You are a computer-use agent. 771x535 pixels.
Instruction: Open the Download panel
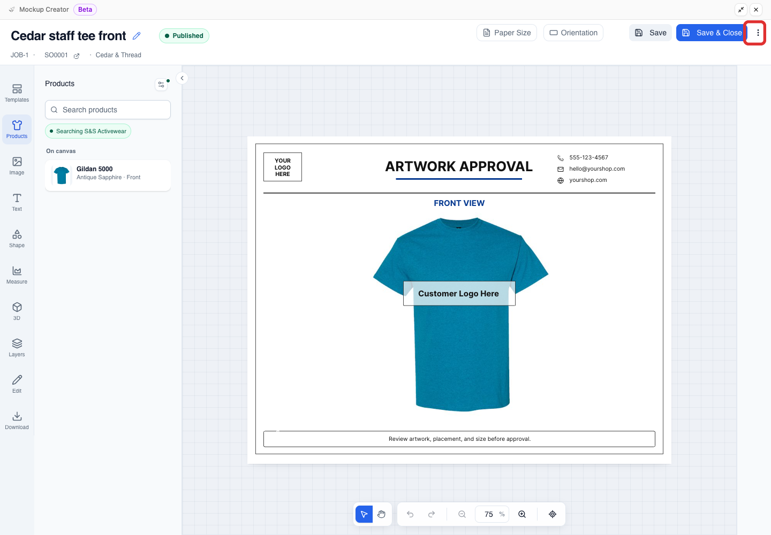(x=17, y=421)
